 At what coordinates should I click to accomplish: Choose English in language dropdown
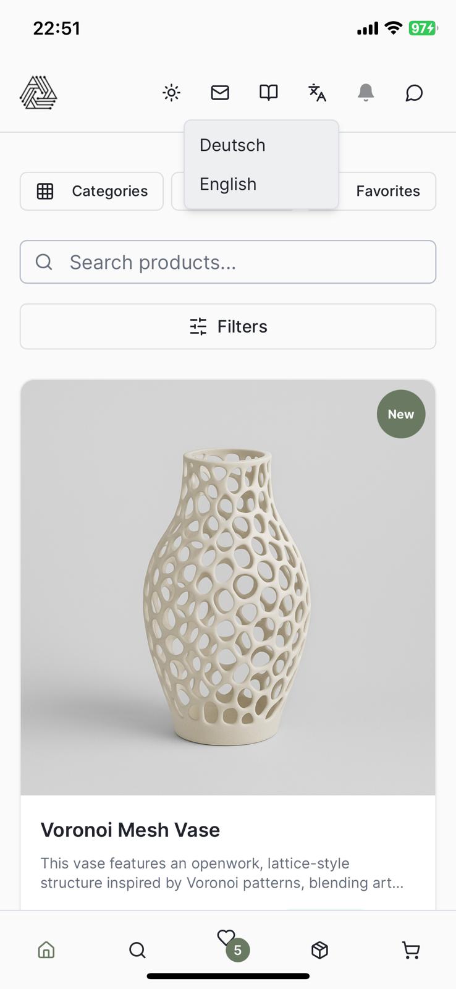[x=228, y=184]
